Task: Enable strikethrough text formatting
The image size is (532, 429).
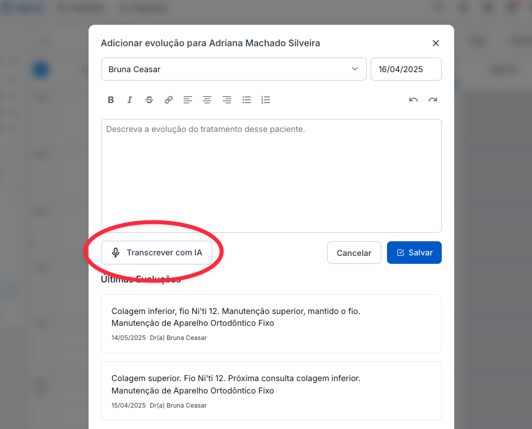Action: (x=149, y=100)
